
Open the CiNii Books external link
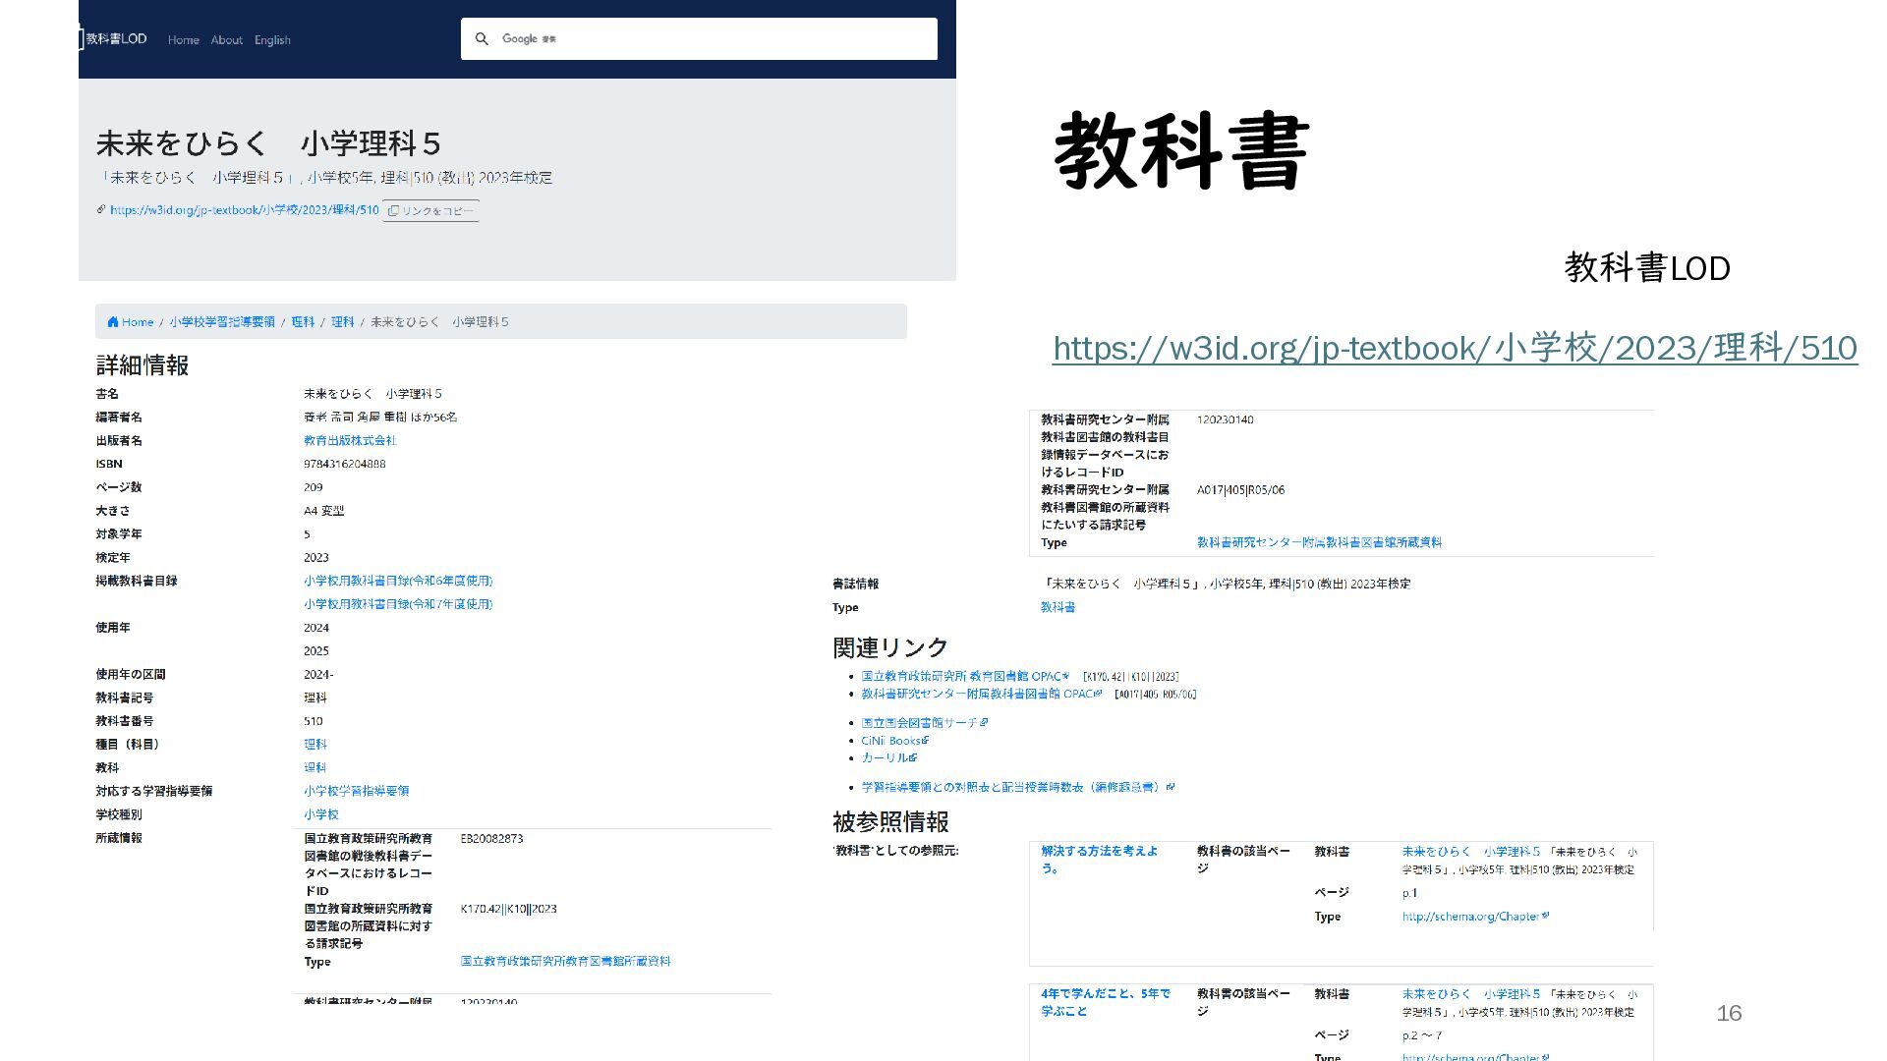click(x=890, y=741)
